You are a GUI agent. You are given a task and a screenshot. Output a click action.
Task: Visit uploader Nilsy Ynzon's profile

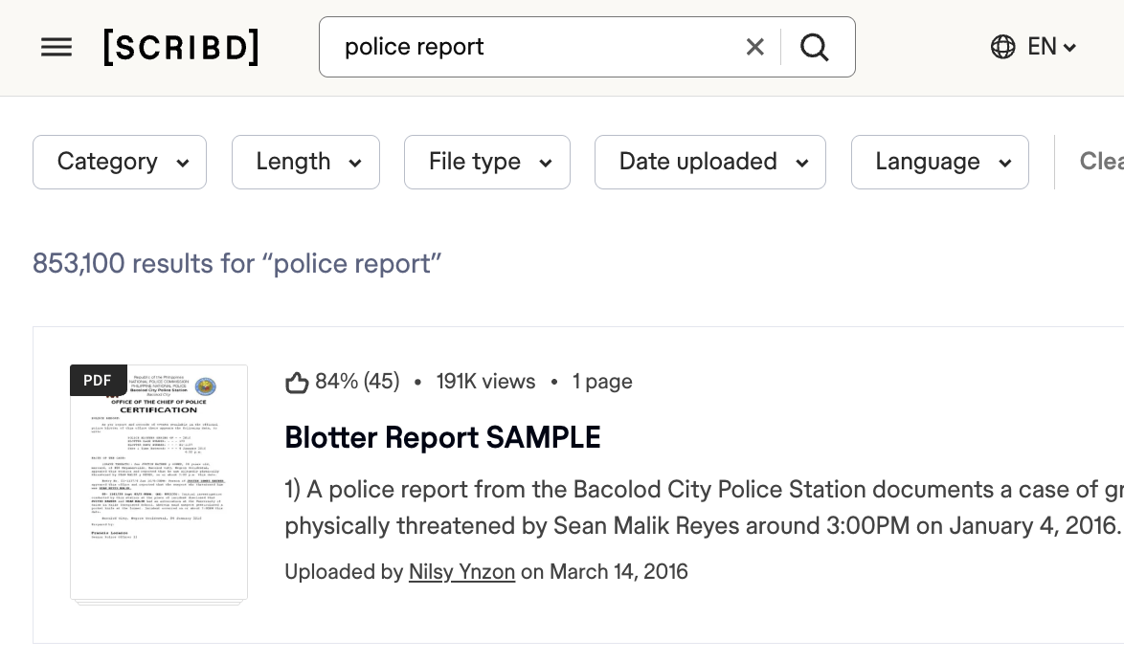click(x=461, y=571)
